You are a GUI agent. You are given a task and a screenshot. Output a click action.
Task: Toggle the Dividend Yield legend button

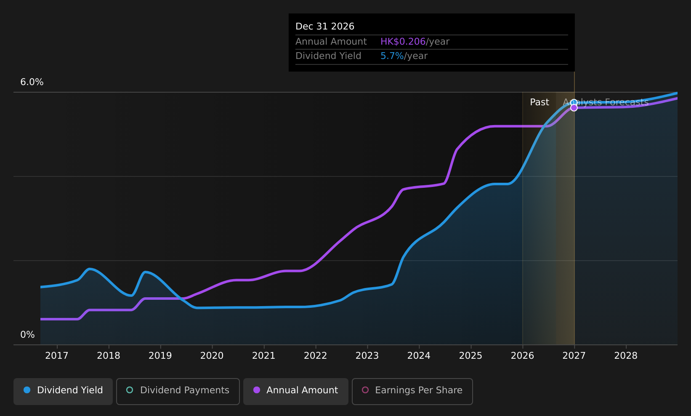coord(63,391)
